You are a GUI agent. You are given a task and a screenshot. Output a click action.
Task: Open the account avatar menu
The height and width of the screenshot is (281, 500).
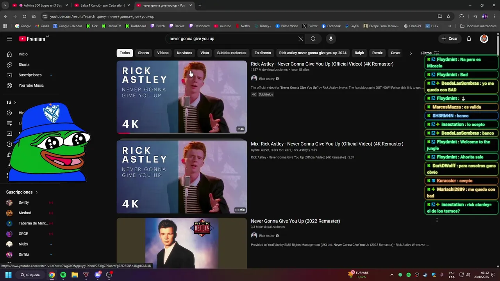coord(484,39)
